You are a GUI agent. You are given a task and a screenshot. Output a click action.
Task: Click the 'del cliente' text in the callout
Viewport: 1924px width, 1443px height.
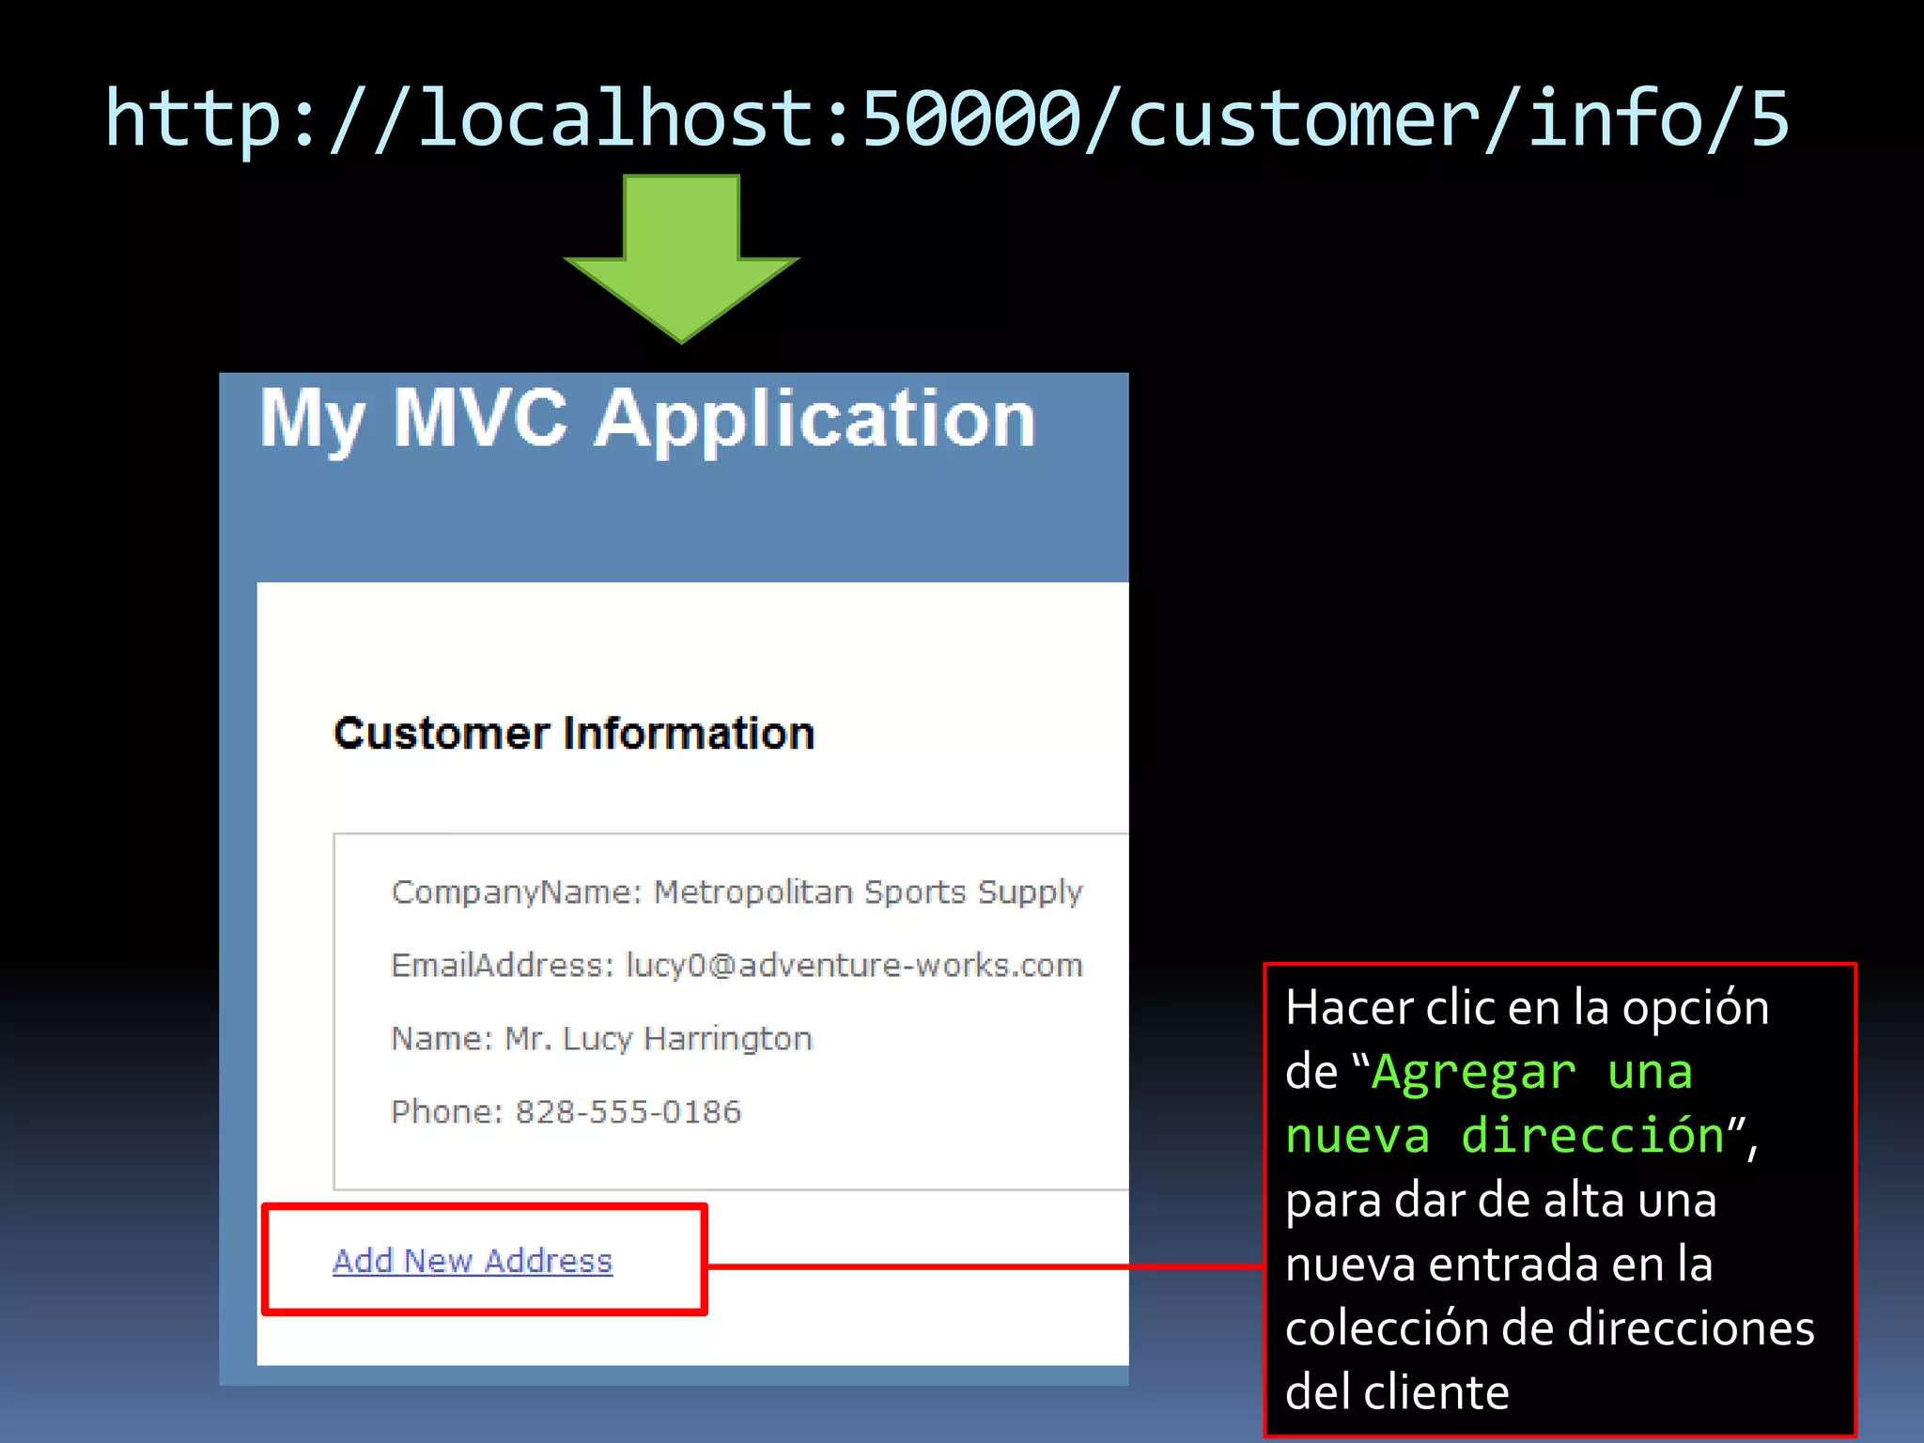[x=1397, y=1392]
